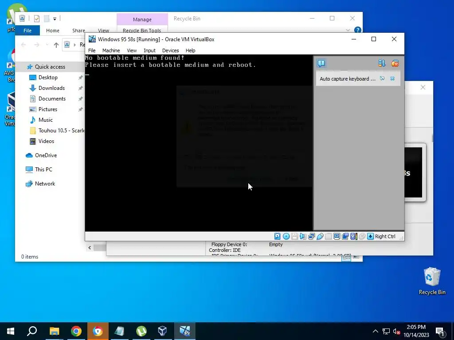Click the optical drive indicator in VM status bar
This screenshot has height=340, width=454.
pos(286,236)
